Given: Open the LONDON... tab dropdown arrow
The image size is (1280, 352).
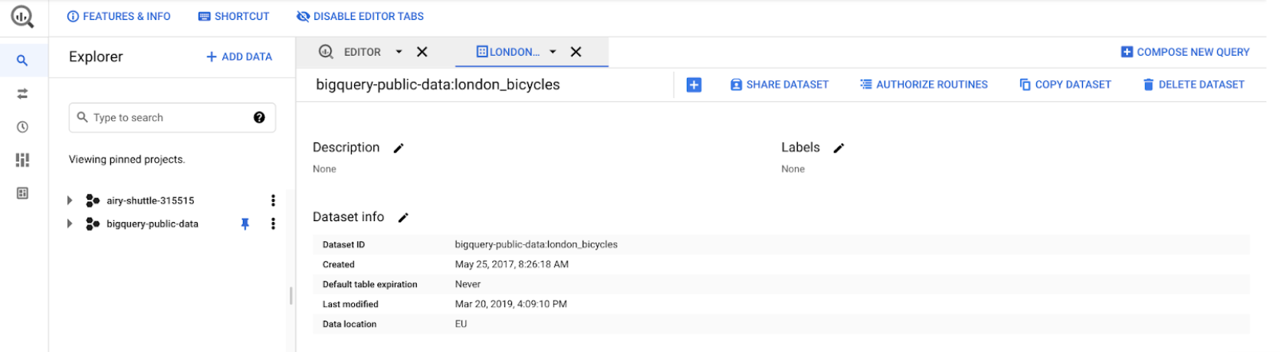Looking at the screenshot, I should (x=553, y=52).
